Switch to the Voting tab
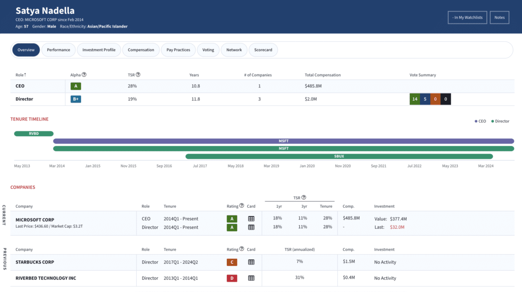This screenshot has height=292, width=522. 208,50
